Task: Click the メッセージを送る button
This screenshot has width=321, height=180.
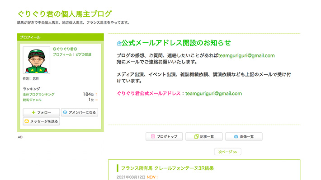Action: [41, 121]
